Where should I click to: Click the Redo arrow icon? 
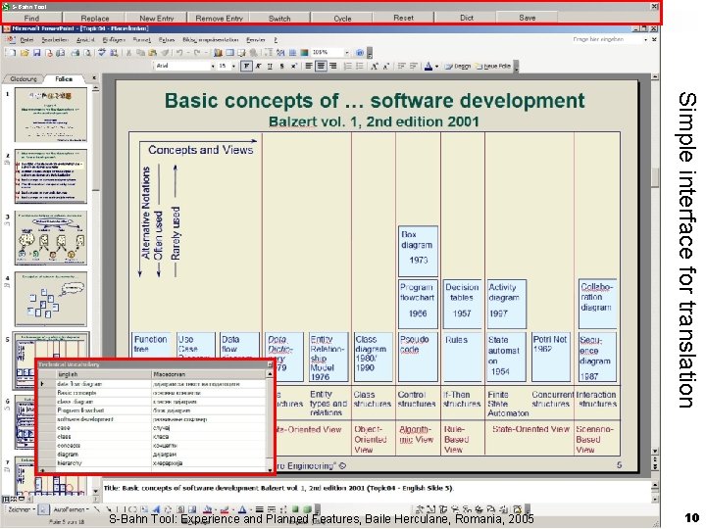[x=197, y=53]
